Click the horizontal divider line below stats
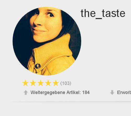The image size is (131, 116). 71,102
